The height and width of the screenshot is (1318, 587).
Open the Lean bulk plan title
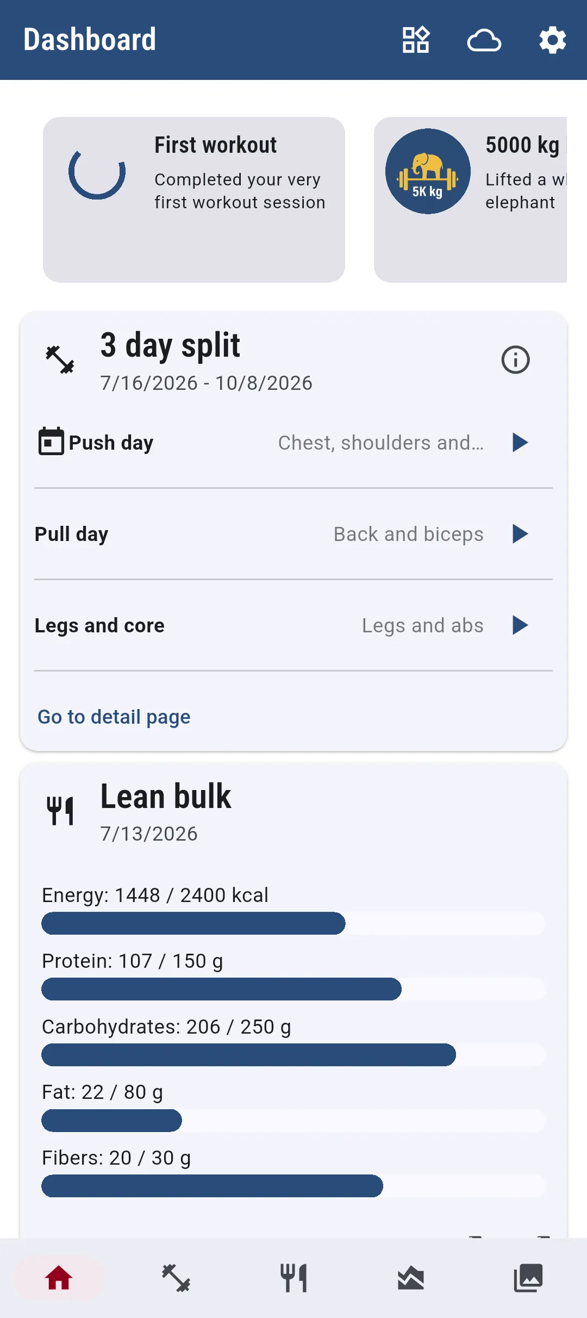[x=166, y=797]
